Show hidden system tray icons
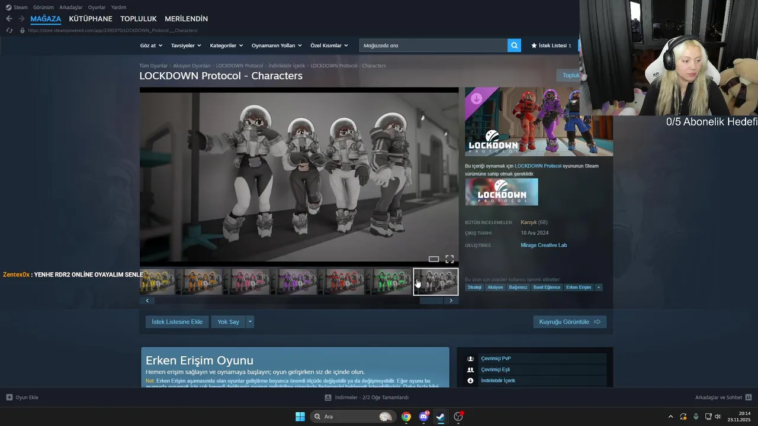 [670, 417]
